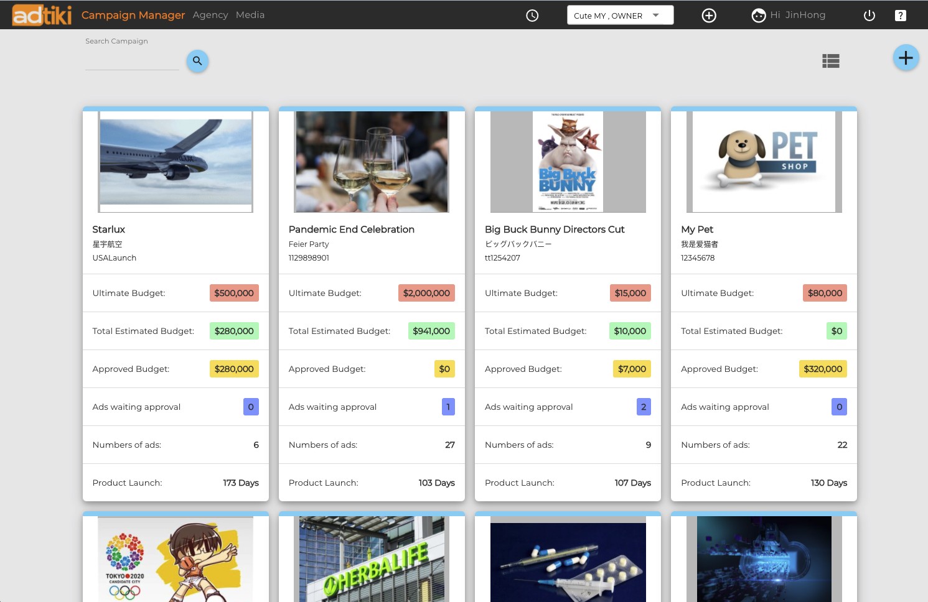Click the Feier Party subtitle
928x602 pixels.
click(309, 244)
